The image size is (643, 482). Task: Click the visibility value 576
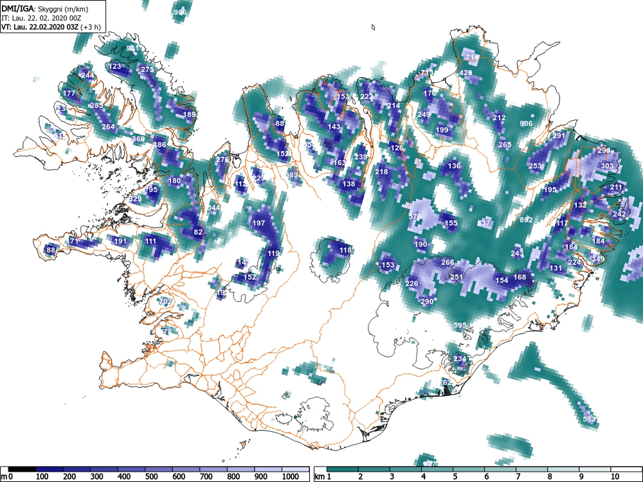(x=415, y=217)
